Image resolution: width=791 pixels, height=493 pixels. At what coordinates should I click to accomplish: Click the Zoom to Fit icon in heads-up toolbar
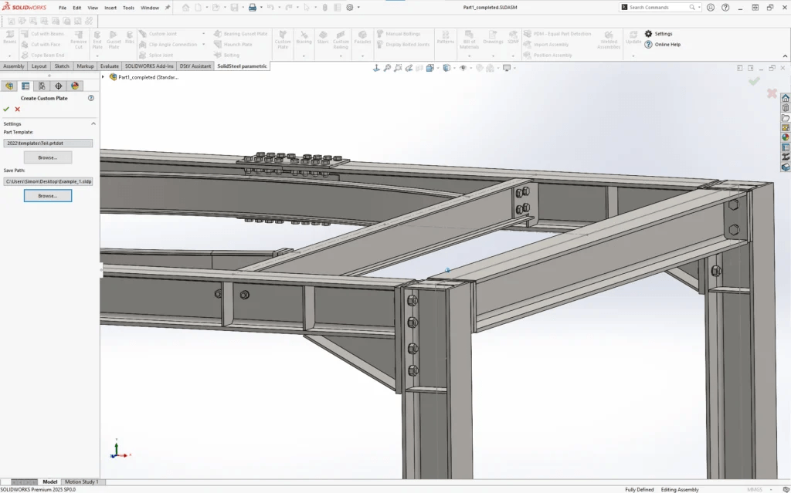click(x=388, y=68)
